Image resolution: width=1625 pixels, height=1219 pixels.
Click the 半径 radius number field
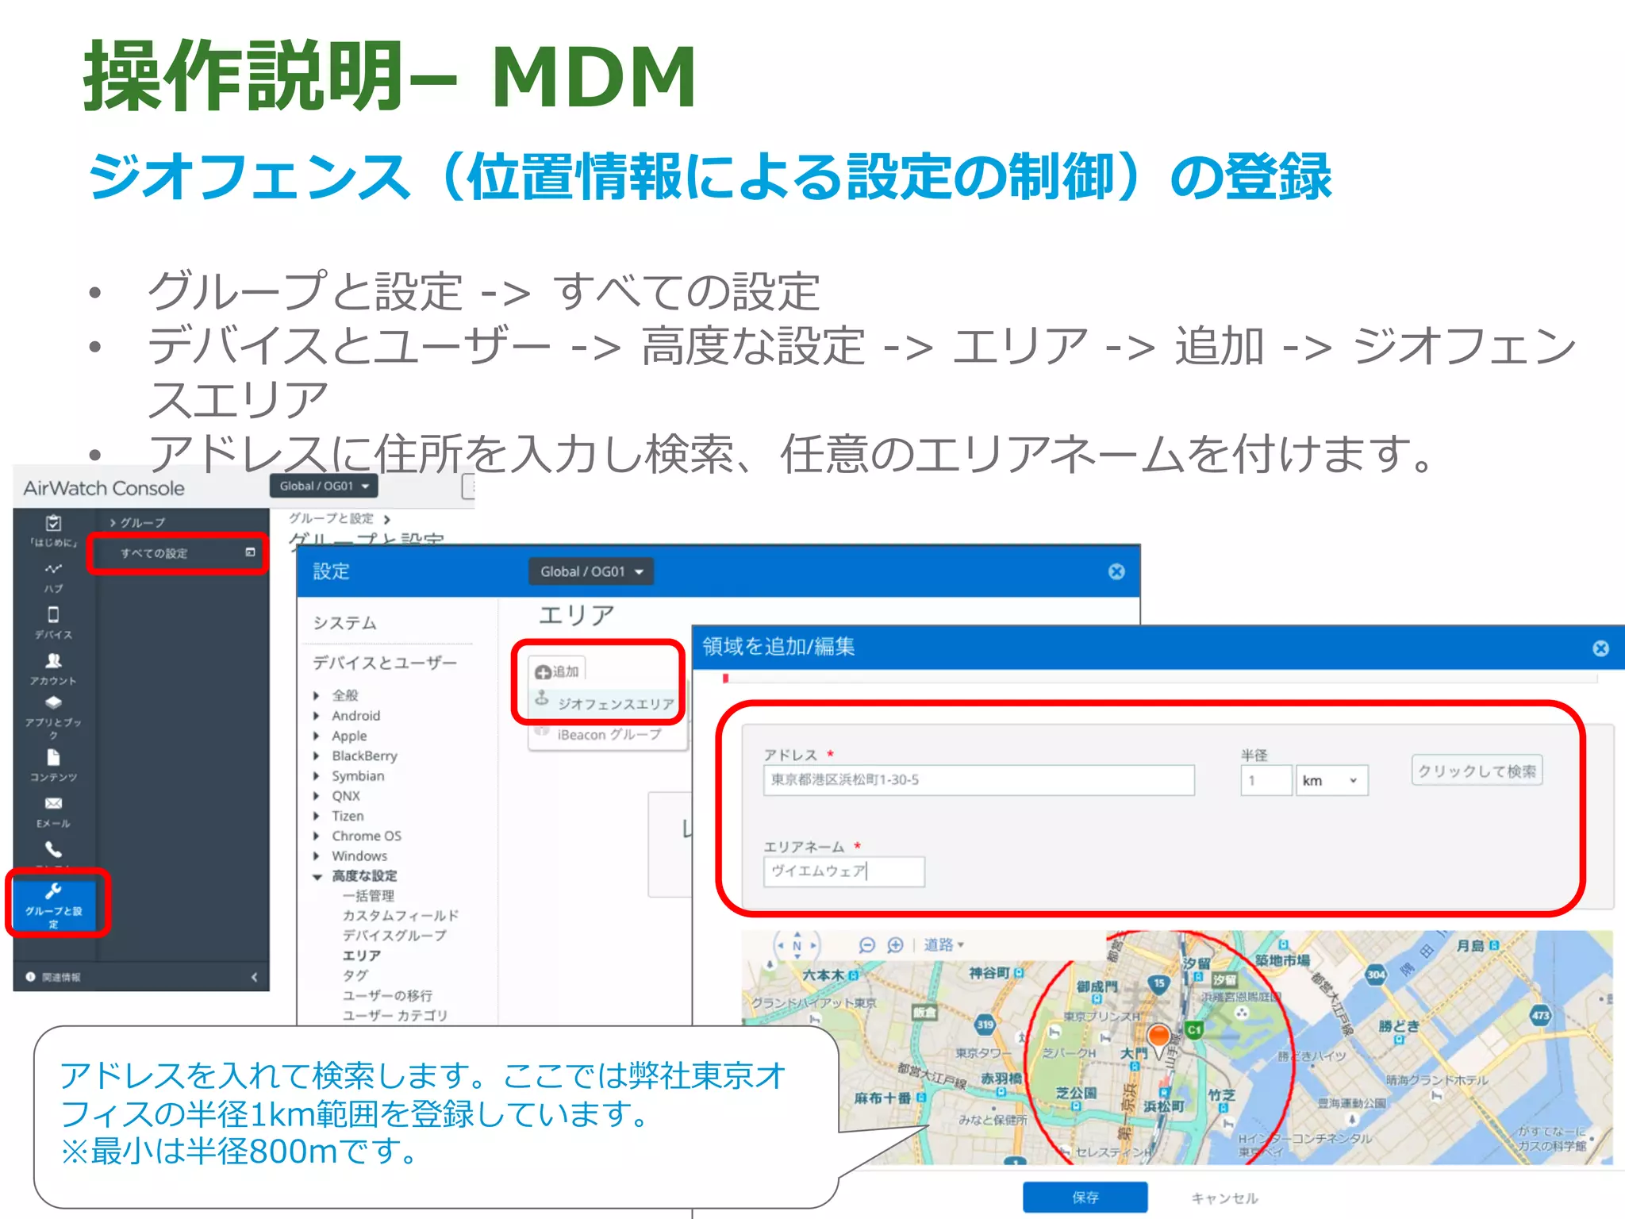[x=1266, y=780]
